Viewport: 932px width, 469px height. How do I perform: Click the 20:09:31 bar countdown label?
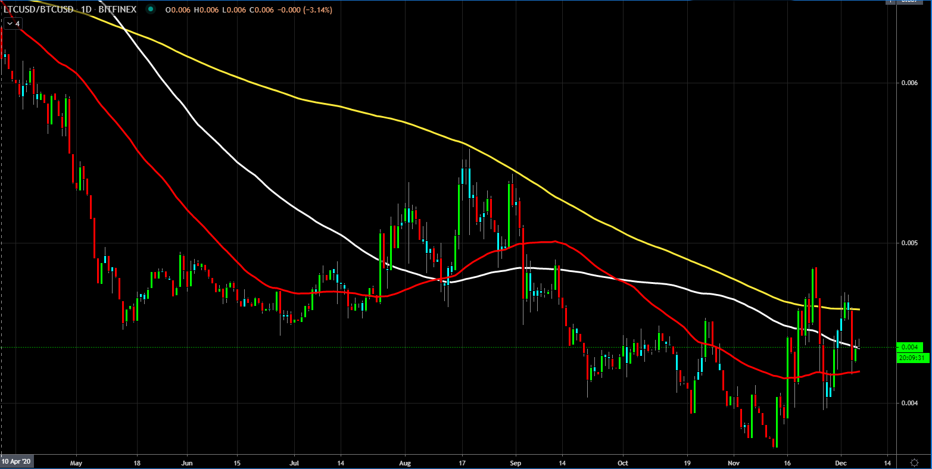(912, 358)
